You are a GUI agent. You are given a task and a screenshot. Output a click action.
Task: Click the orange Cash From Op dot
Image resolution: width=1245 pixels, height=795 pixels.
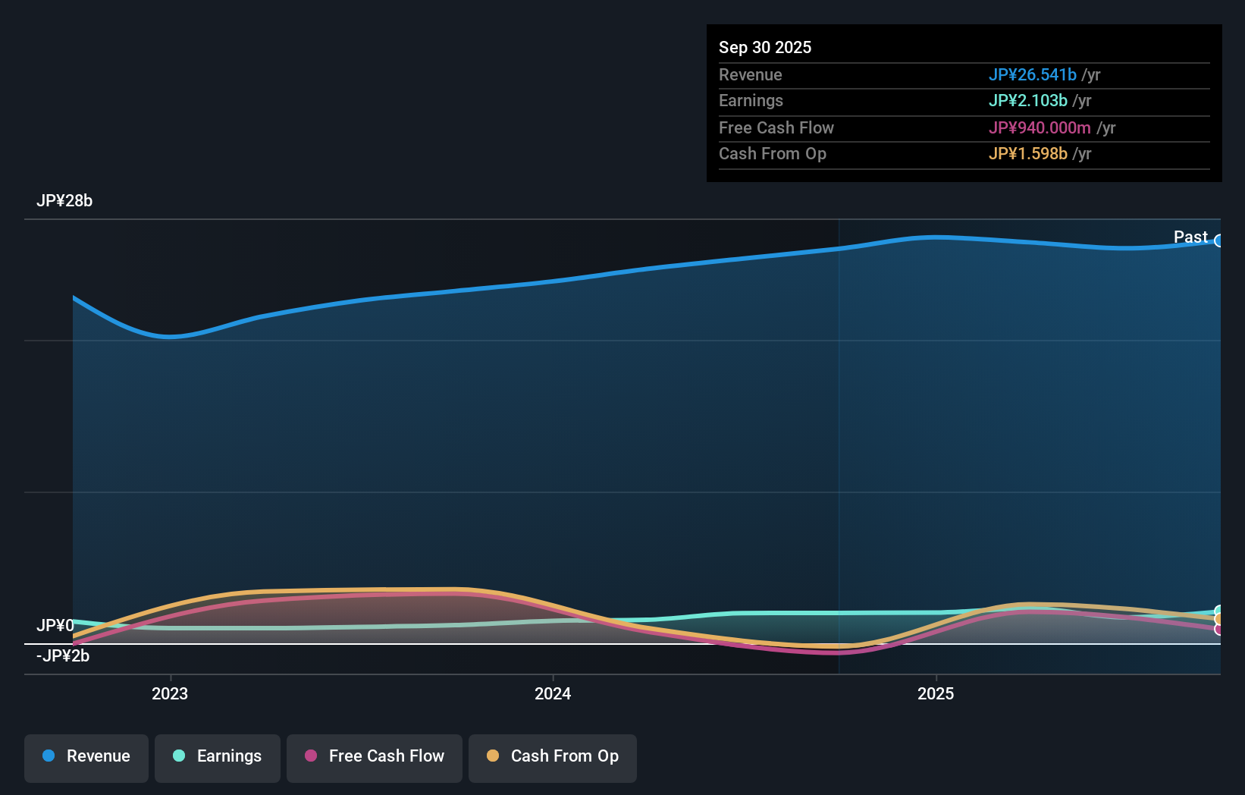[494, 756]
